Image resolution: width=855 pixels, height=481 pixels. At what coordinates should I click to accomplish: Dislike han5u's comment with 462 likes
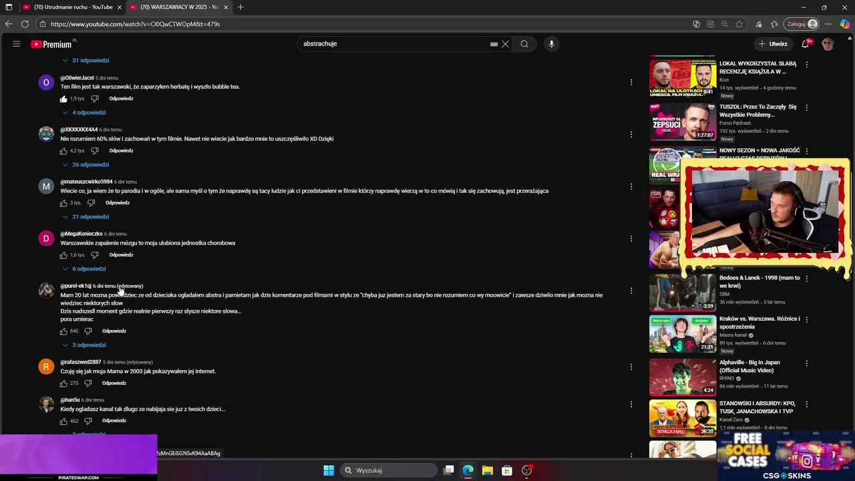88,421
